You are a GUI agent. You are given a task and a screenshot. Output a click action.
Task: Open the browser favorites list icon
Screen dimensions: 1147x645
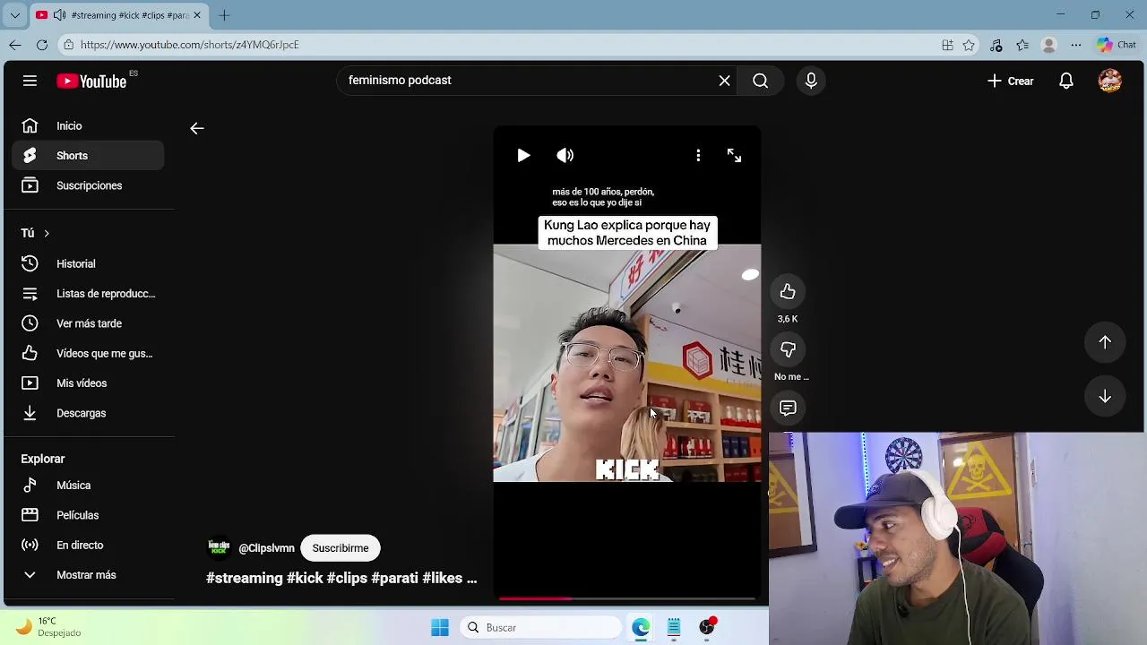[x=1022, y=45]
